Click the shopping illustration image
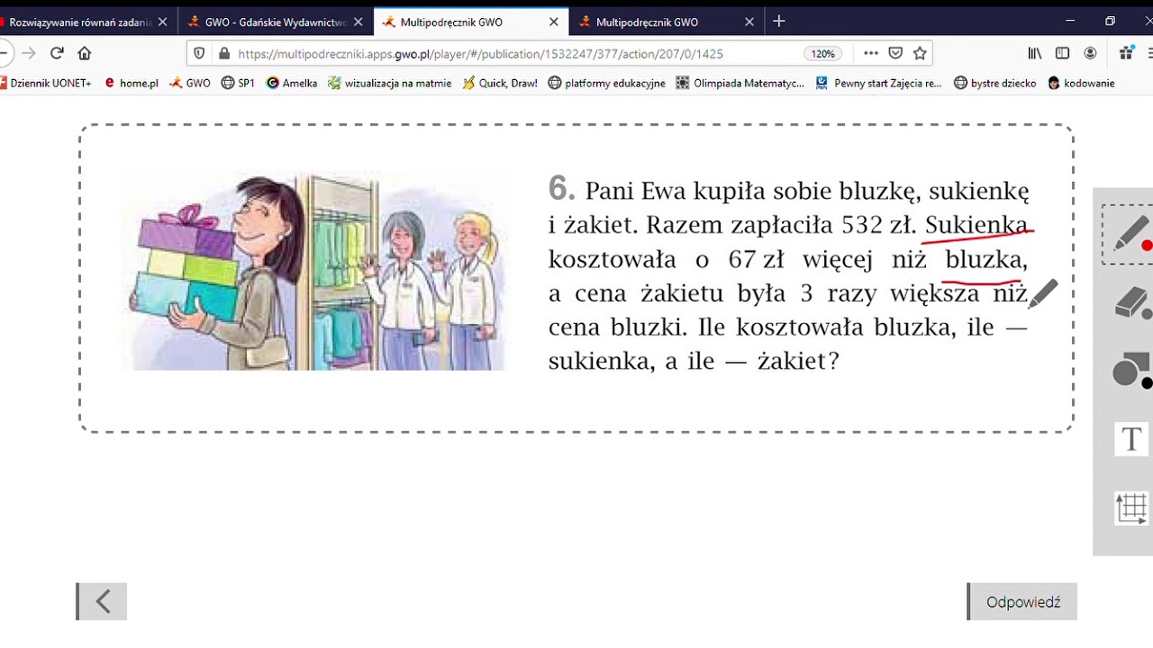 coord(315,271)
